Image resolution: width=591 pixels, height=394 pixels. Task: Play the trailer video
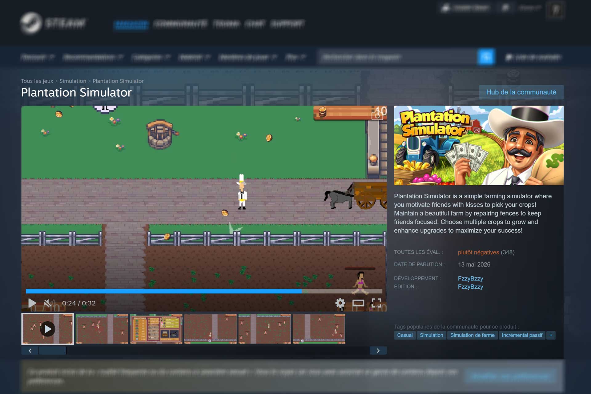pyautogui.click(x=32, y=303)
